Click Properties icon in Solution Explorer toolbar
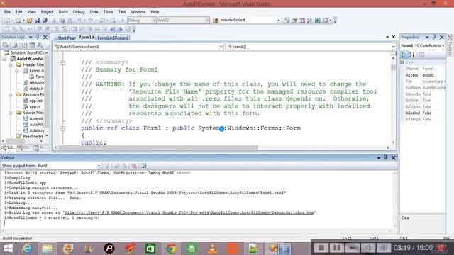This screenshot has height=255, width=454. 6,45
